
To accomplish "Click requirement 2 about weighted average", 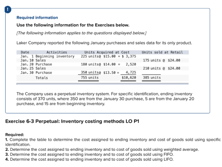I will coord(102,150).
